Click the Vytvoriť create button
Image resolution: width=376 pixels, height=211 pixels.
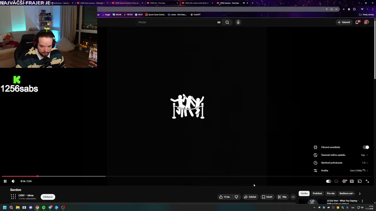pos(344,22)
